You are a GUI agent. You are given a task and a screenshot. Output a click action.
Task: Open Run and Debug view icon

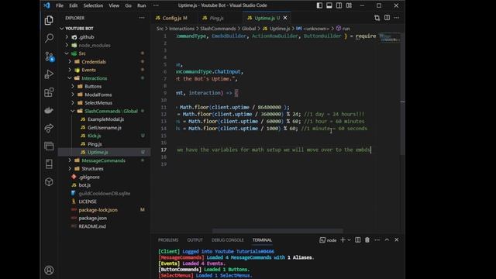coord(49,74)
